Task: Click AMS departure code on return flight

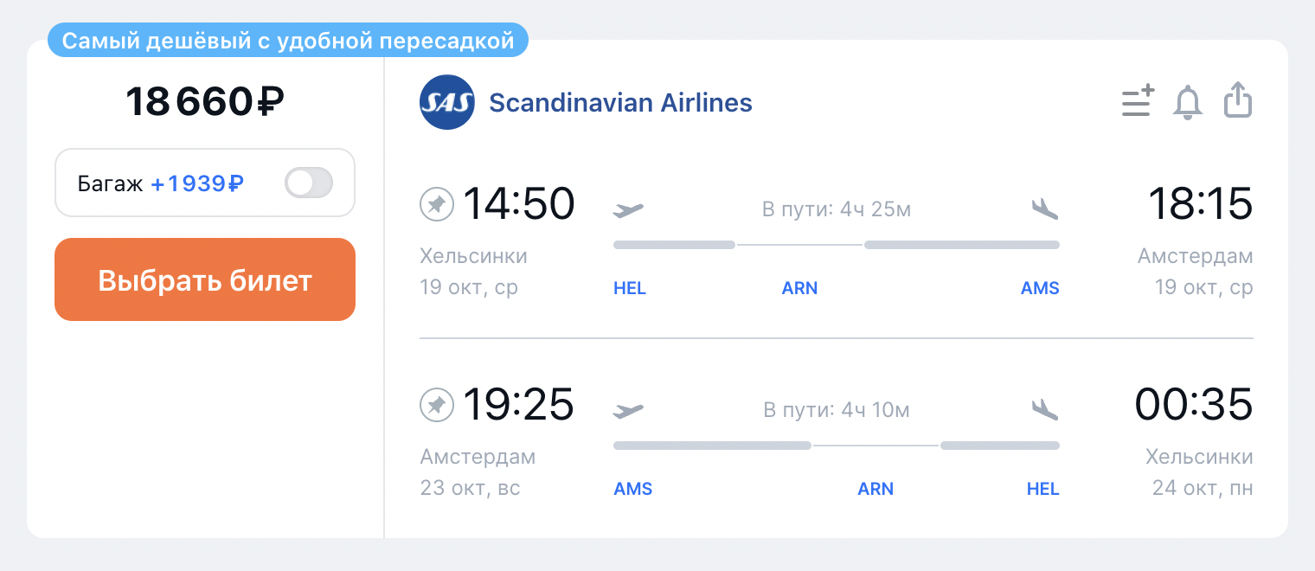Action: point(633,489)
